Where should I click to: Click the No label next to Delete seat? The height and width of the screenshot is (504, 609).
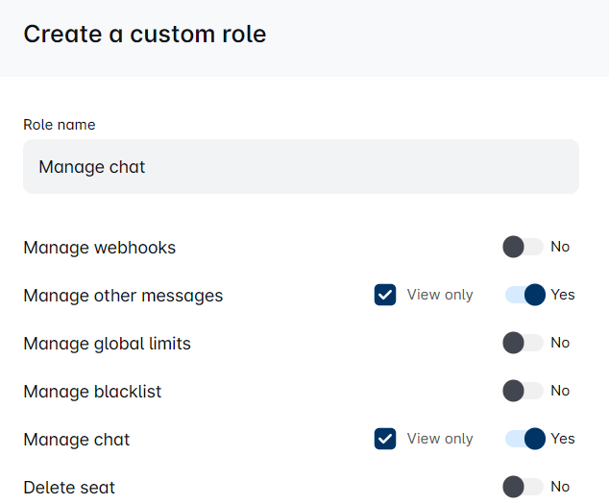coord(560,487)
